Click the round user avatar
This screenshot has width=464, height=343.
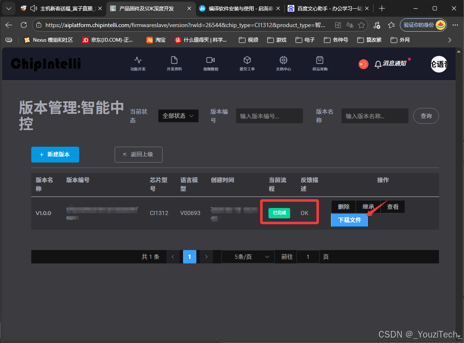(x=439, y=64)
